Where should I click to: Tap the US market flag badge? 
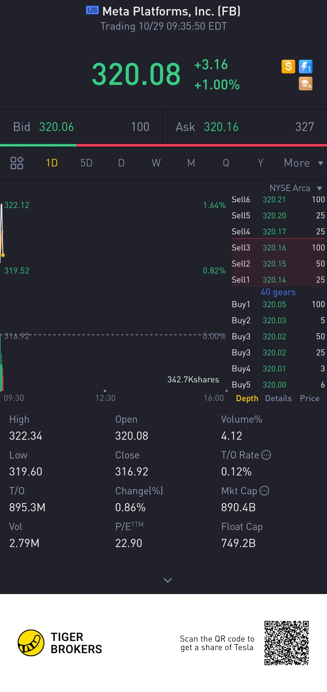click(92, 10)
